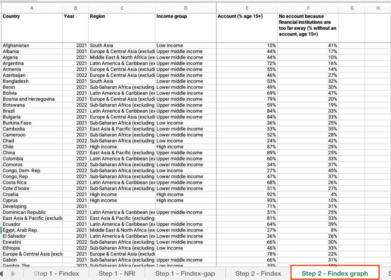Viewport: 391px width, 280px height.
Task: Select the "Costa Rica" country cell
Action: click(32, 183)
